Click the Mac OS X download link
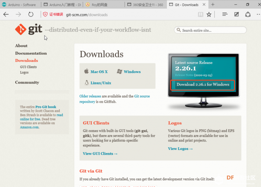Screen dimensions: 261x187 99,72
